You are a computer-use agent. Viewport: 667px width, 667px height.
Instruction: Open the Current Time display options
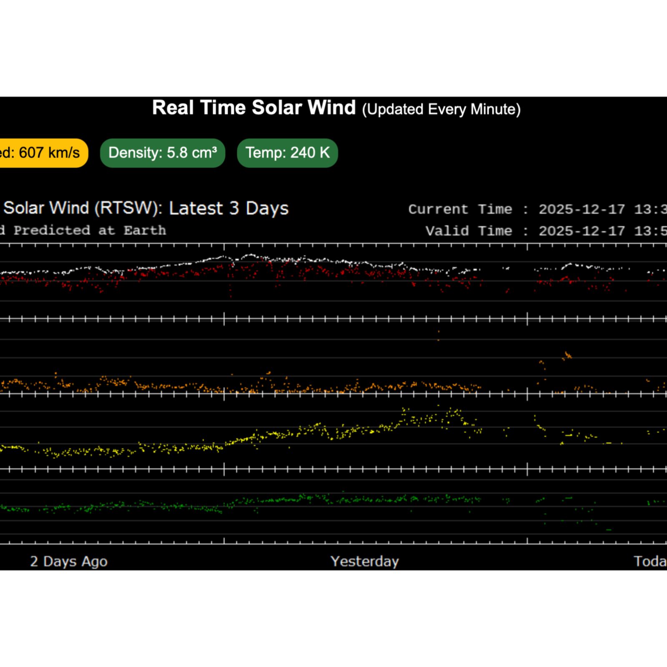pyautogui.click(x=534, y=209)
